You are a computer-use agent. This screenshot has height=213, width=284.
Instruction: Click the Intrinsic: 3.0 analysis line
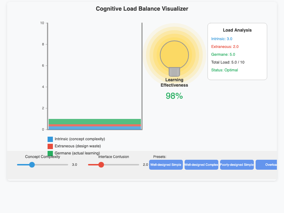(x=222, y=39)
